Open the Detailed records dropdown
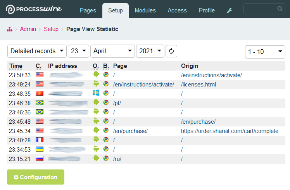Viewport: 290px width, 190px height. point(37,51)
